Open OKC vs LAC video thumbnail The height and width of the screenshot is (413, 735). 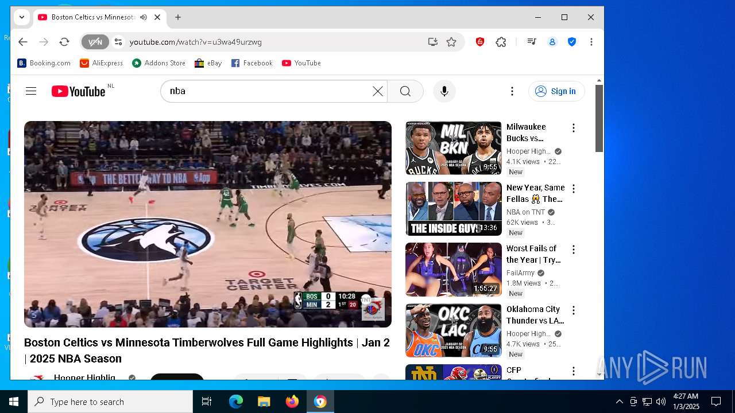click(454, 330)
